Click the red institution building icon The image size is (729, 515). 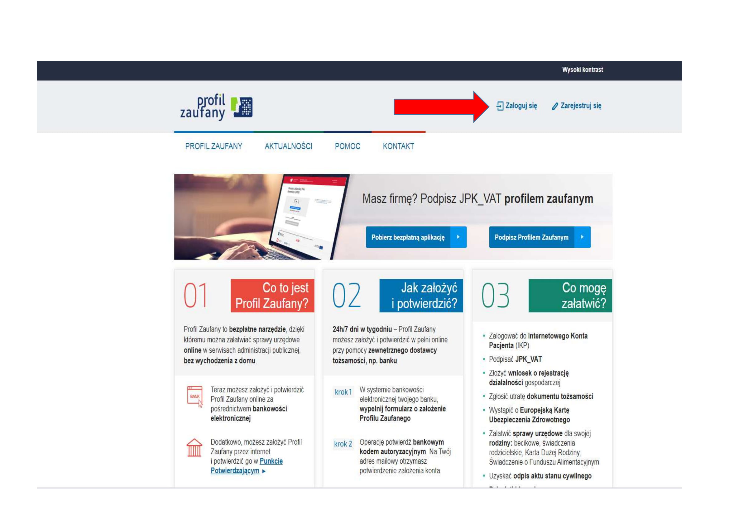pyautogui.click(x=194, y=448)
